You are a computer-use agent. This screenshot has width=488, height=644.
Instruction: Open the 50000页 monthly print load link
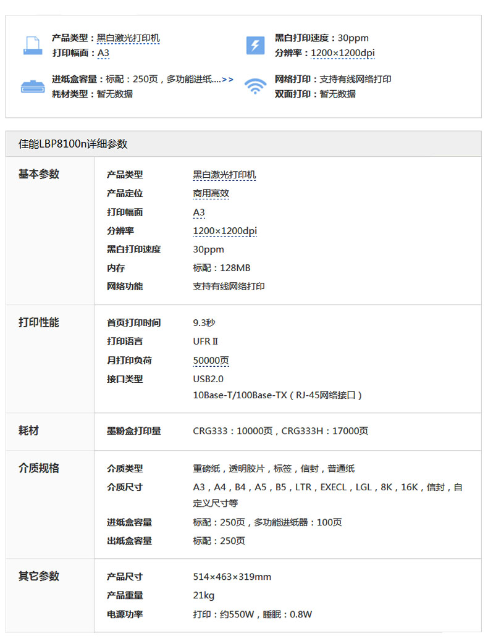click(x=211, y=360)
